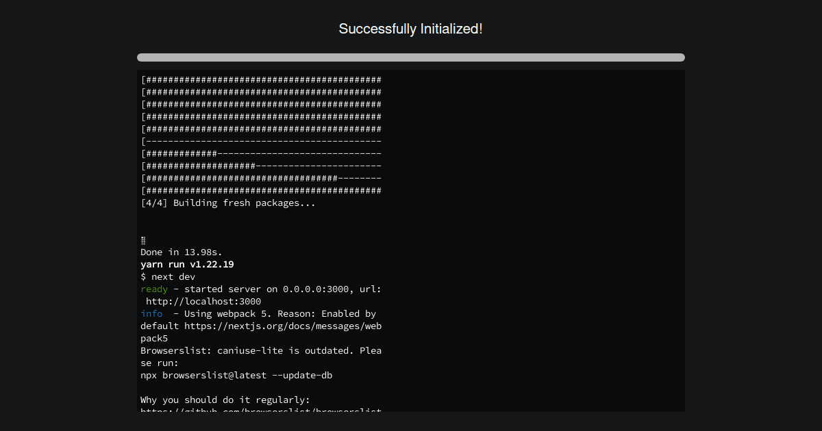Click the progress bar above the terminal
822x431 pixels.
point(410,57)
